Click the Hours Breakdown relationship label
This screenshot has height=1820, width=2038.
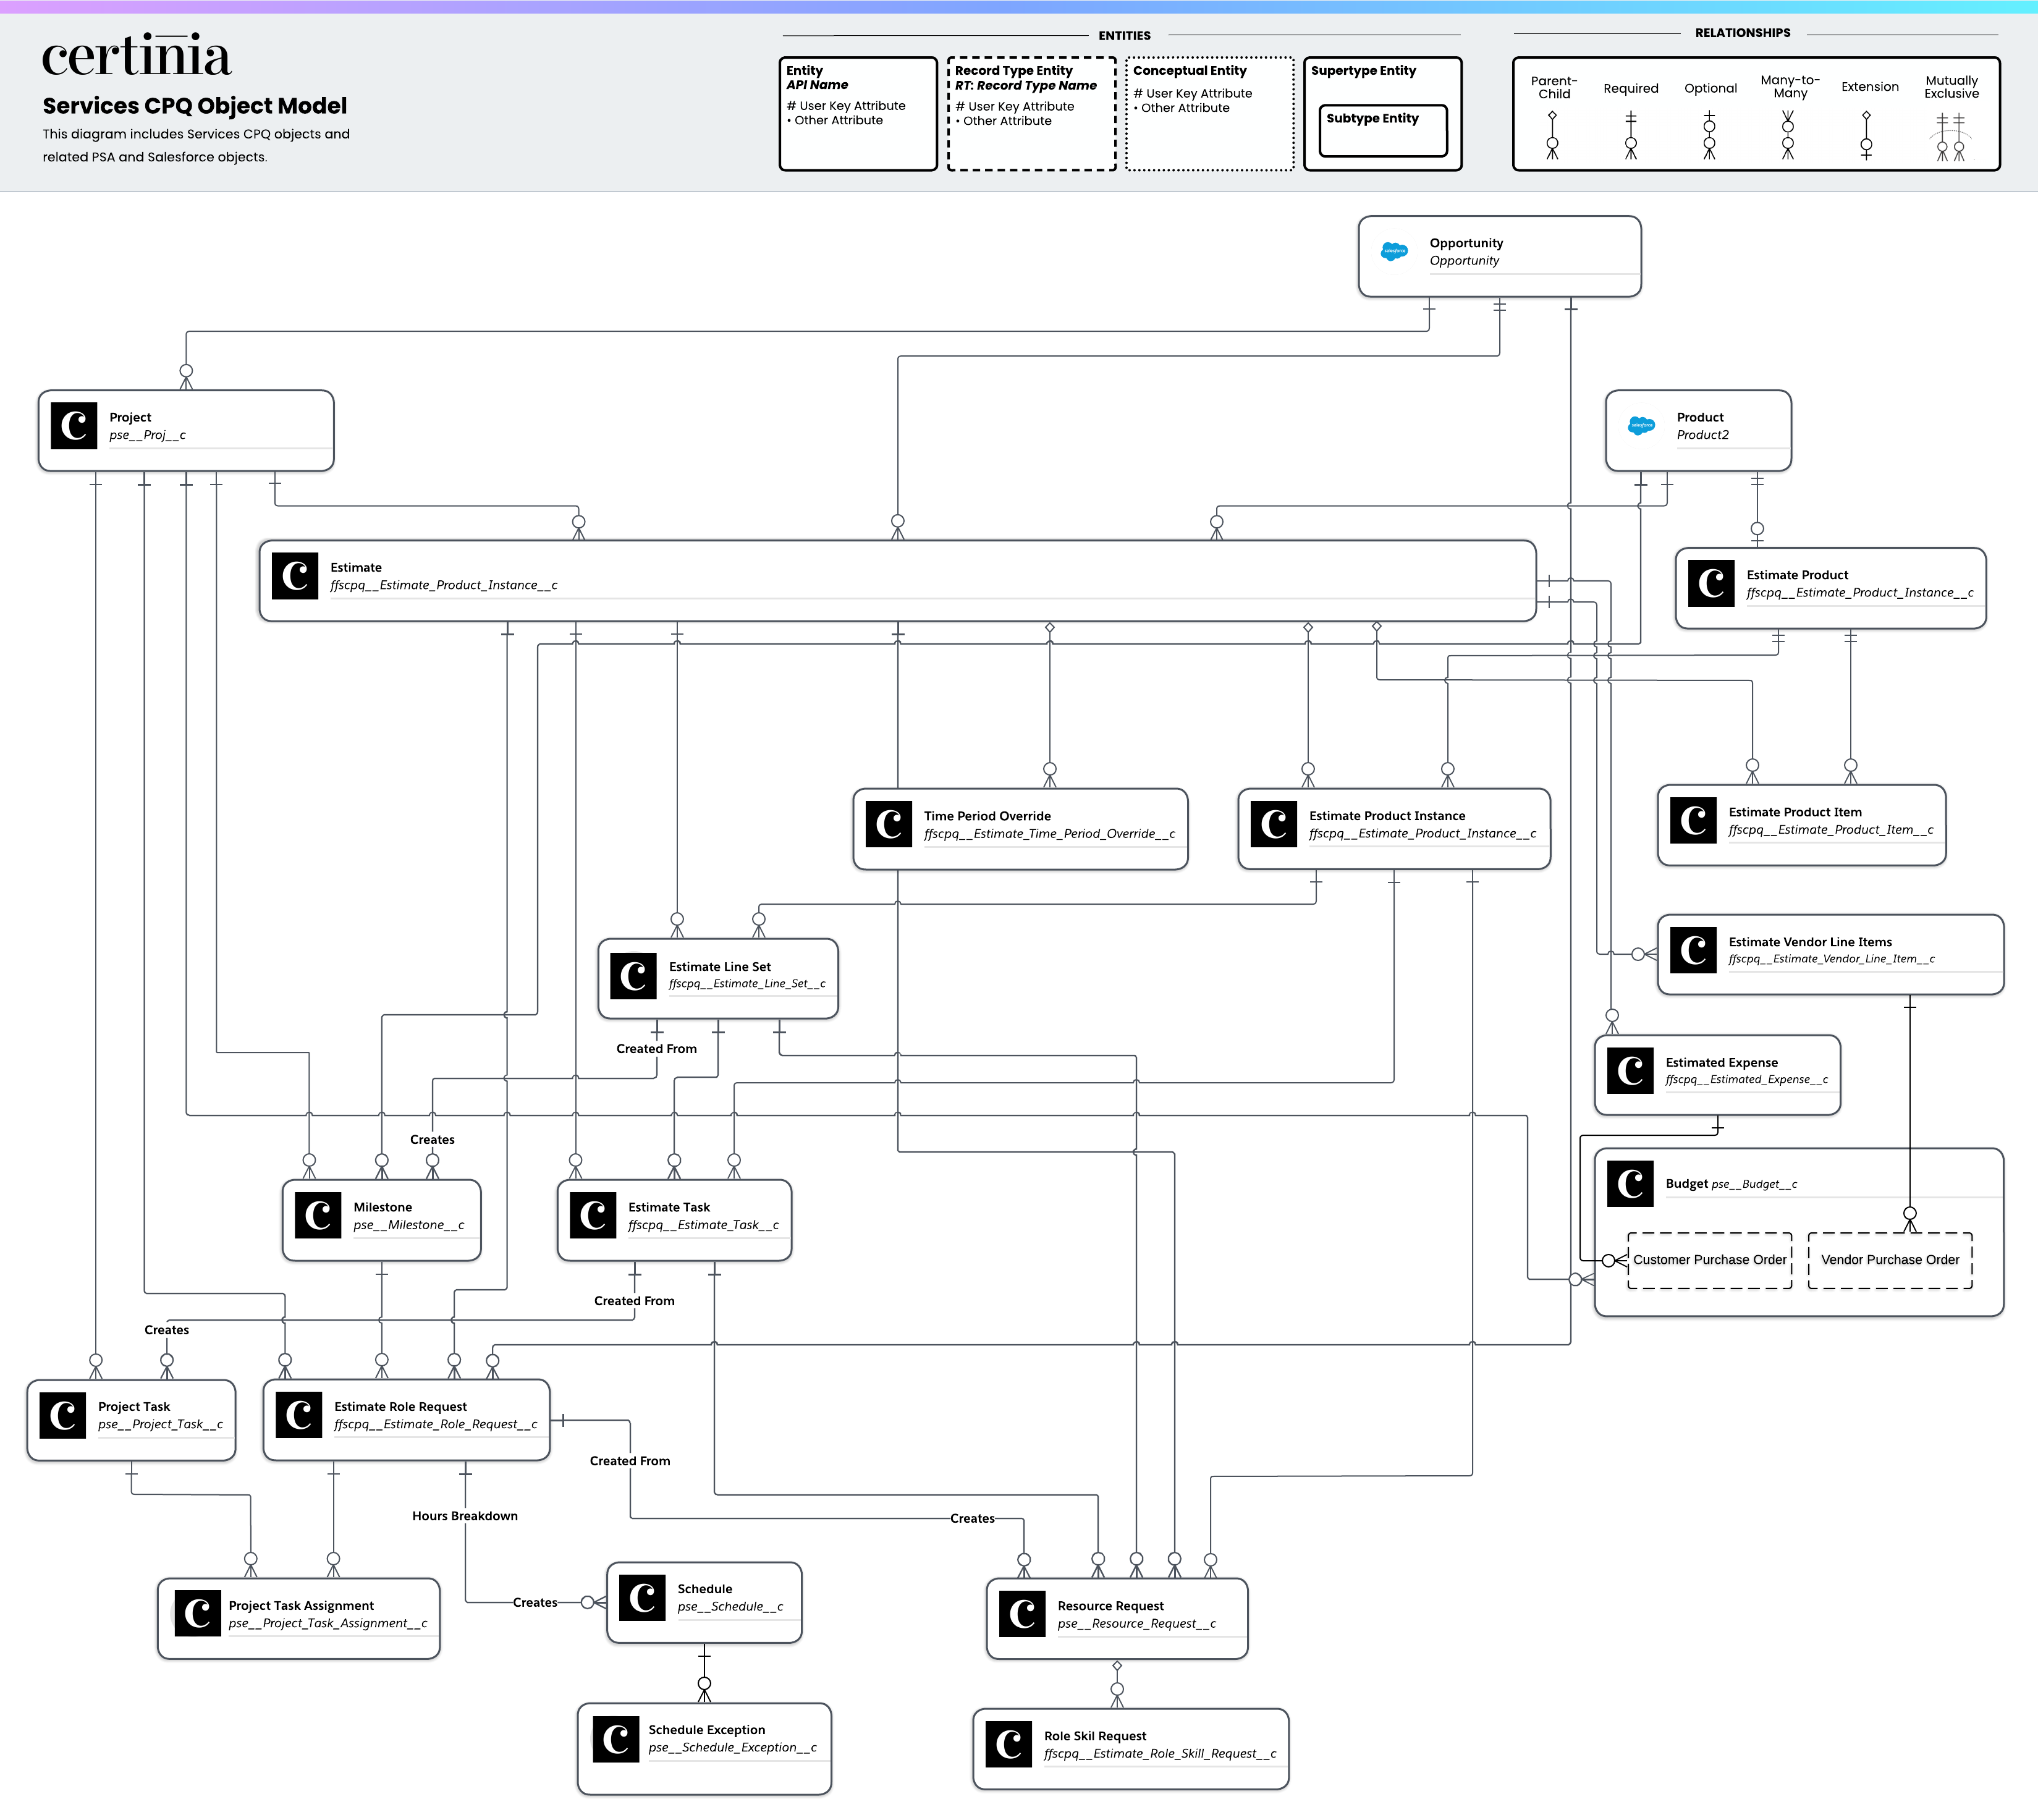point(465,1516)
